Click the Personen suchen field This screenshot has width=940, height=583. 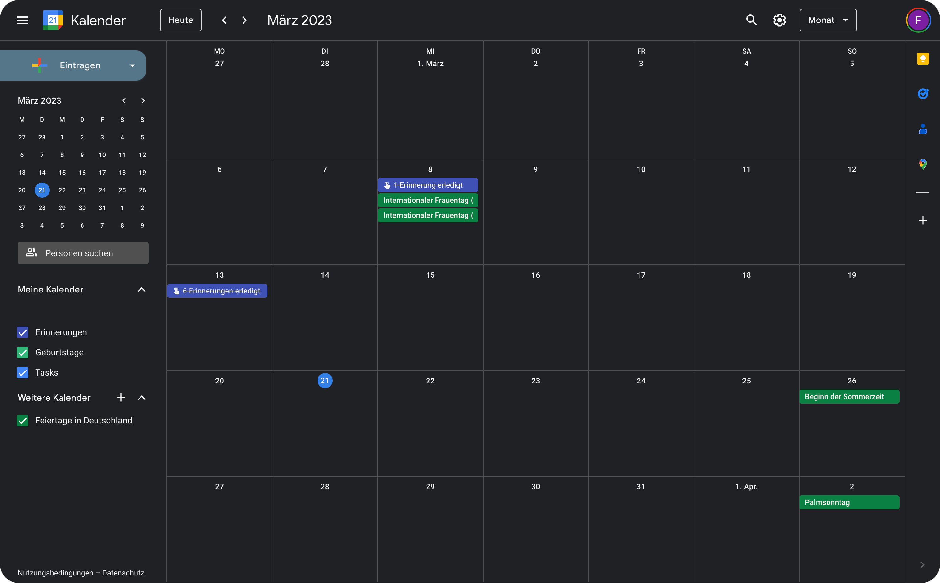click(x=83, y=253)
